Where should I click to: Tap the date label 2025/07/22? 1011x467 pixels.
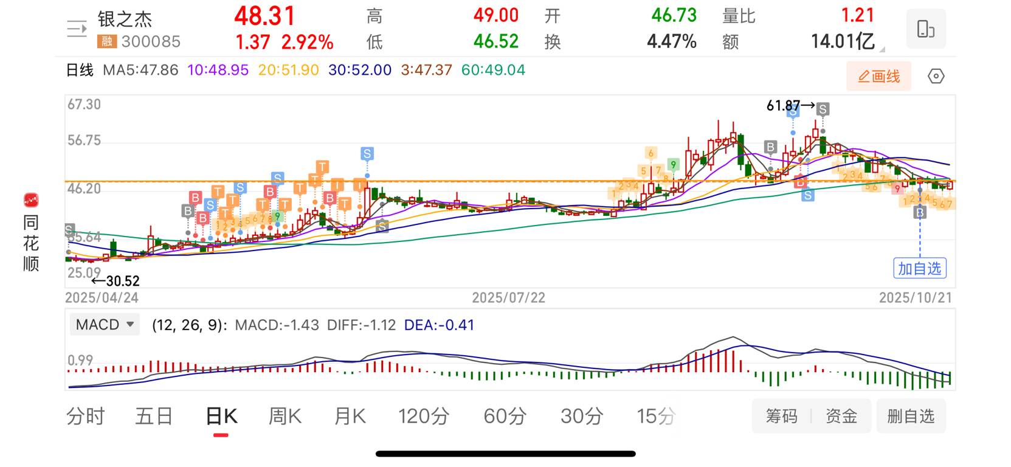click(x=508, y=297)
